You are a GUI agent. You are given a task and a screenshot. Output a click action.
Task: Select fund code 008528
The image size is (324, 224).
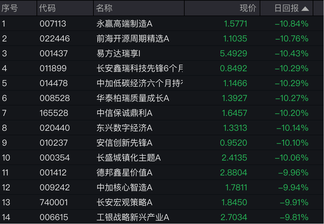tap(55, 98)
